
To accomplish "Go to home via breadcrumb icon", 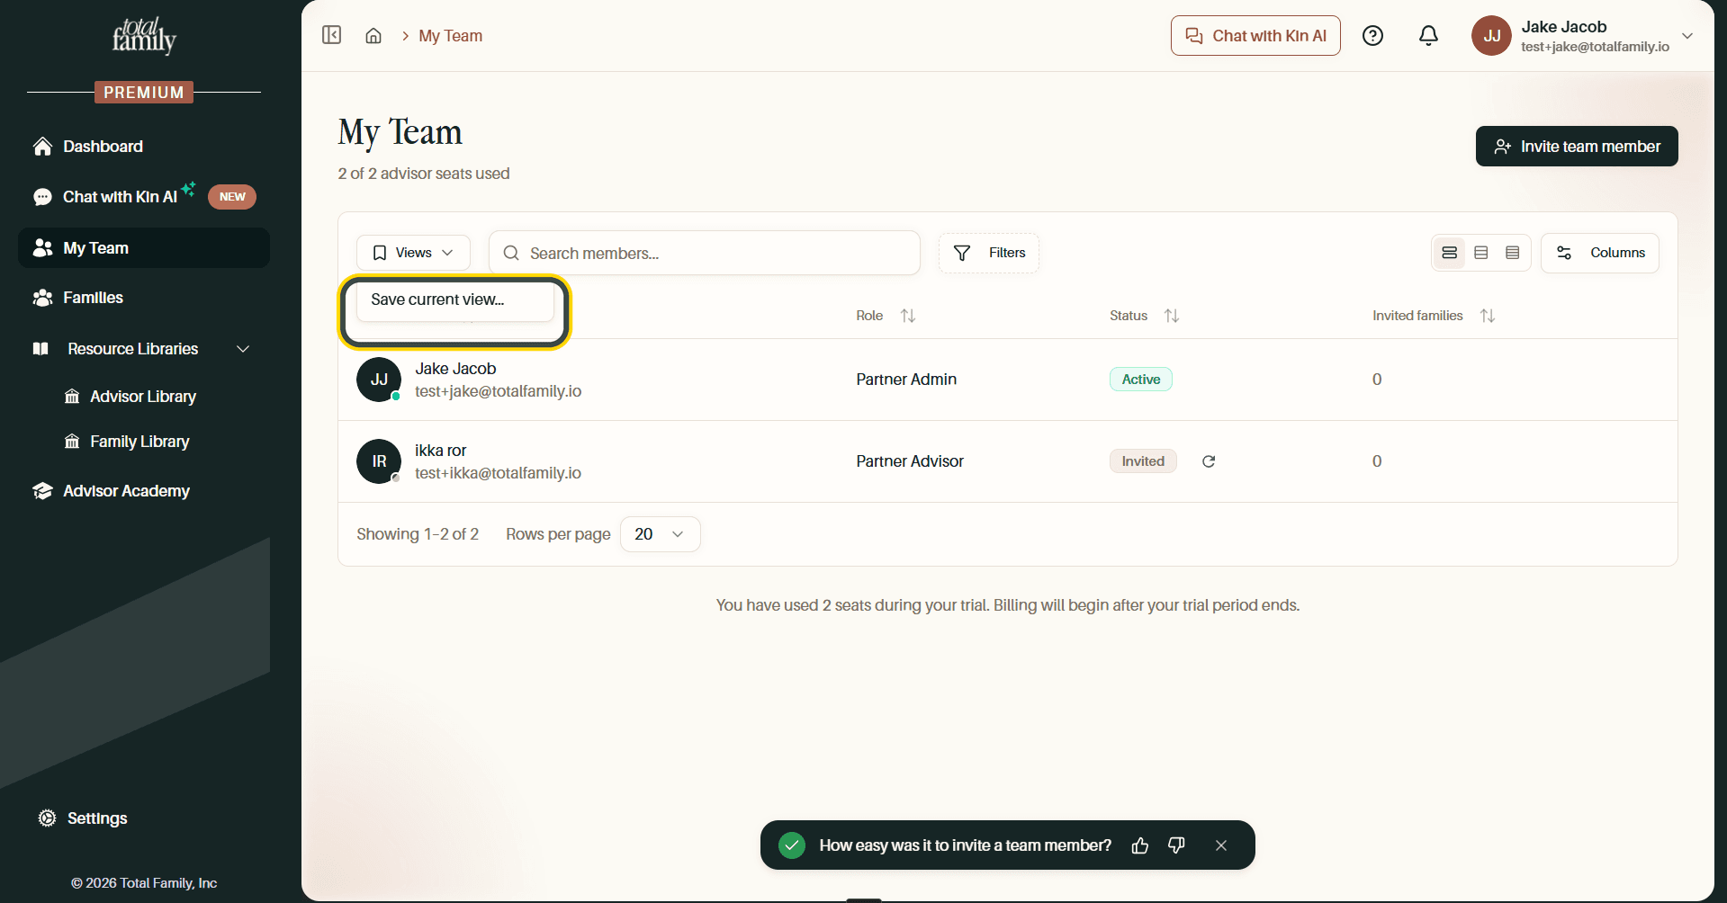I will (x=373, y=36).
